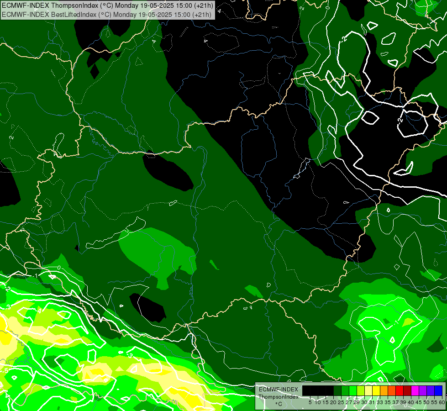Click the legend tick value '20'

click(333, 402)
